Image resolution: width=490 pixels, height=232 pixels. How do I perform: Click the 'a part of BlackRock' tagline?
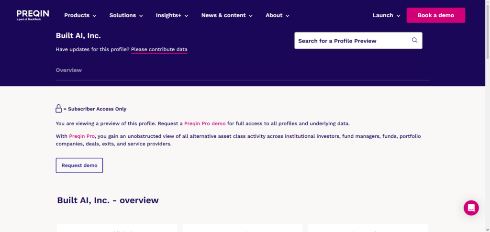click(30, 20)
